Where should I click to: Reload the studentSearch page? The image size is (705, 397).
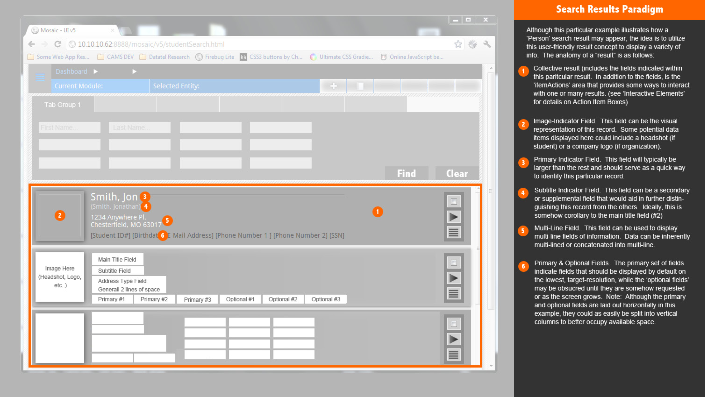click(x=58, y=44)
